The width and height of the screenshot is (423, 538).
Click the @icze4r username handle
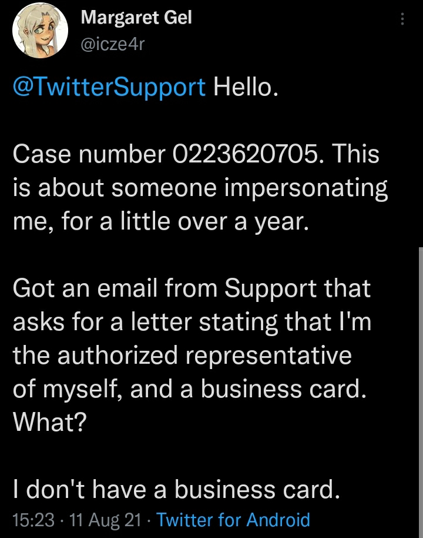tap(113, 44)
